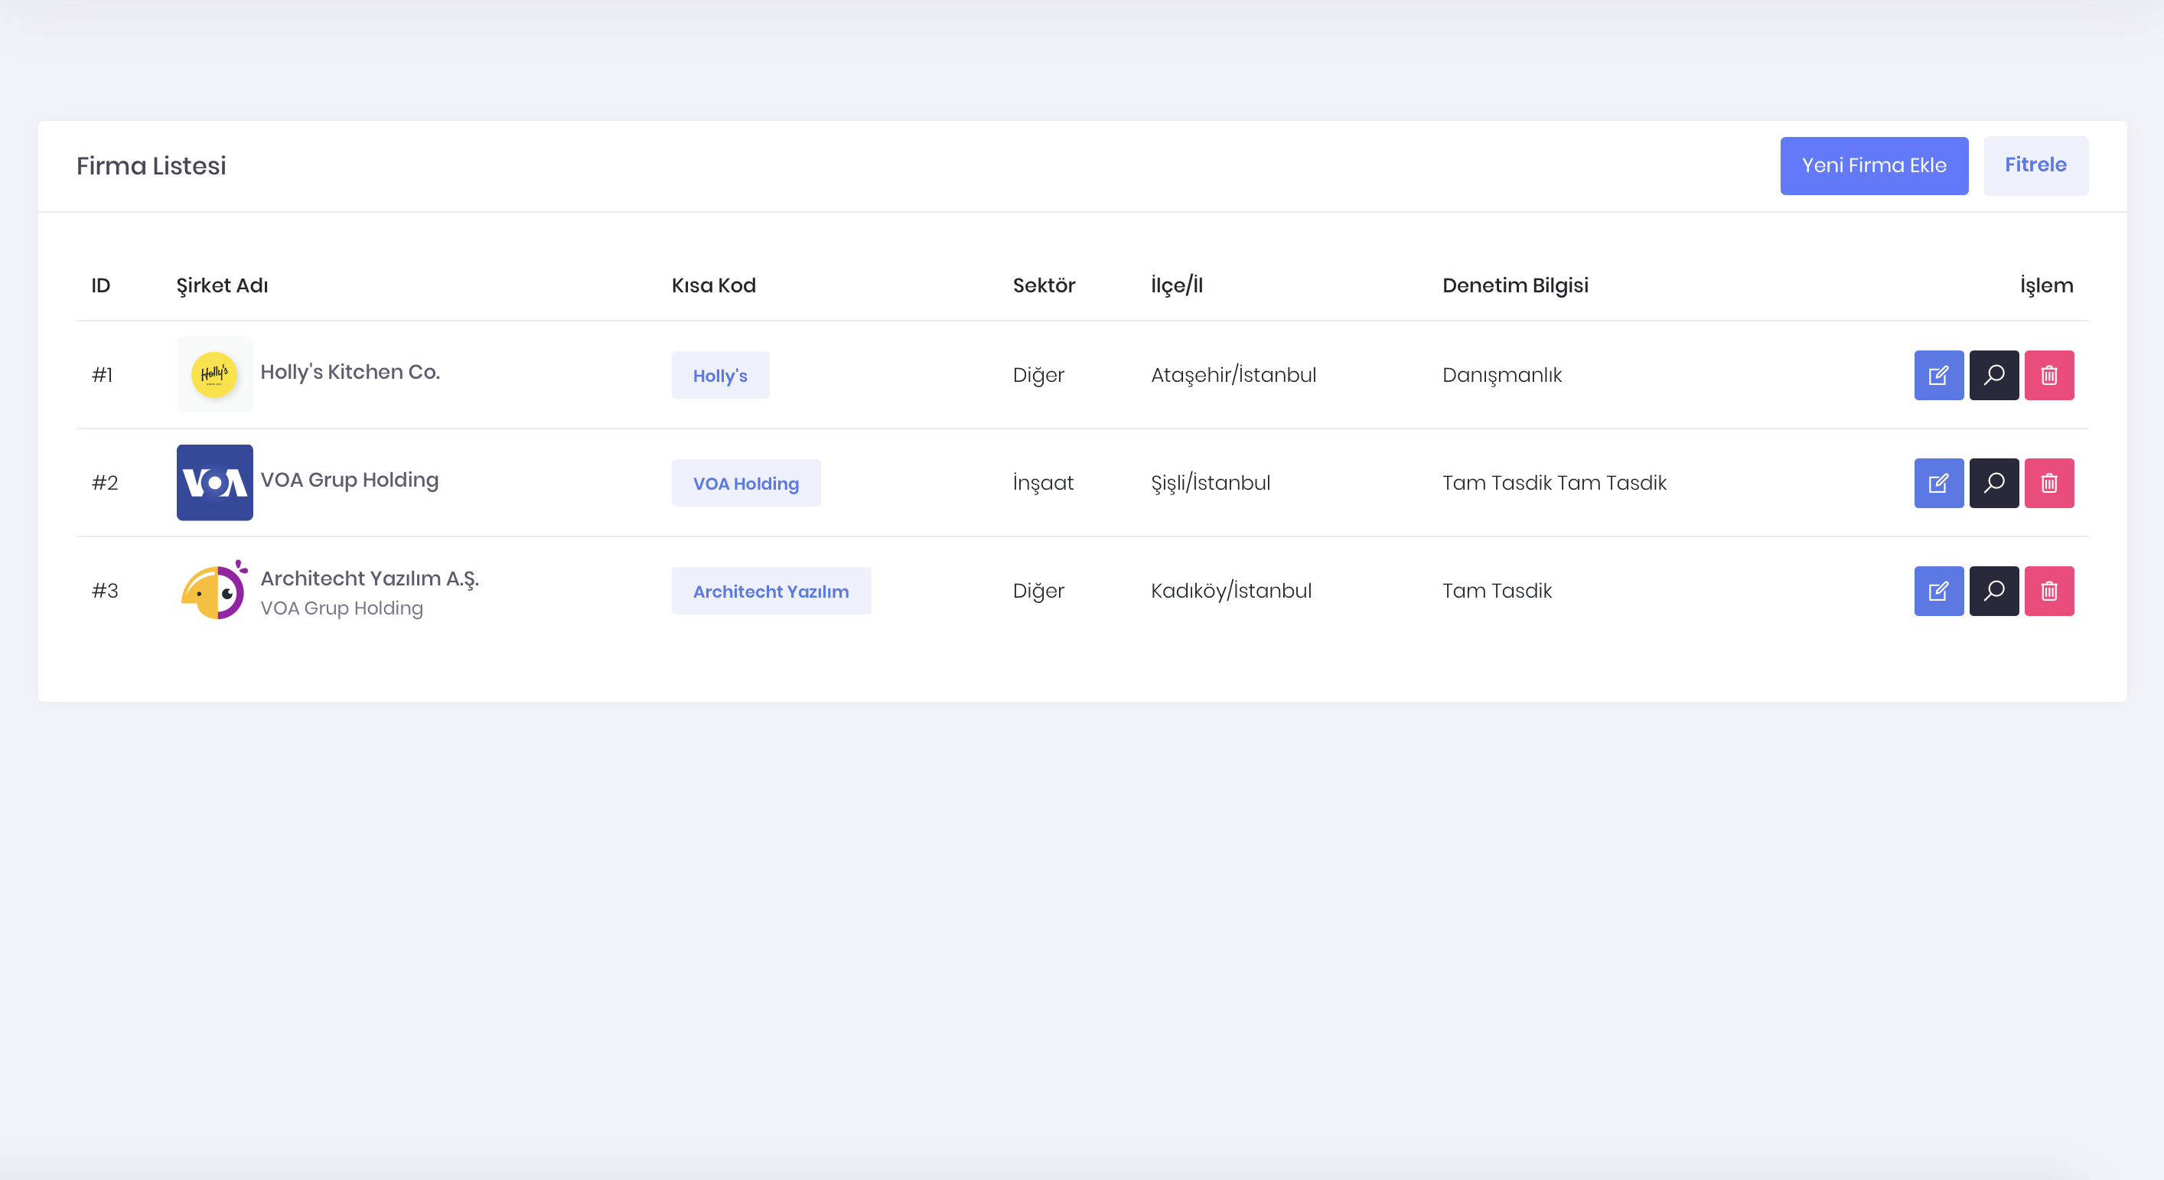Click edit icon for VOA Grup Holding
The width and height of the screenshot is (2164, 1180).
pos(1938,483)
